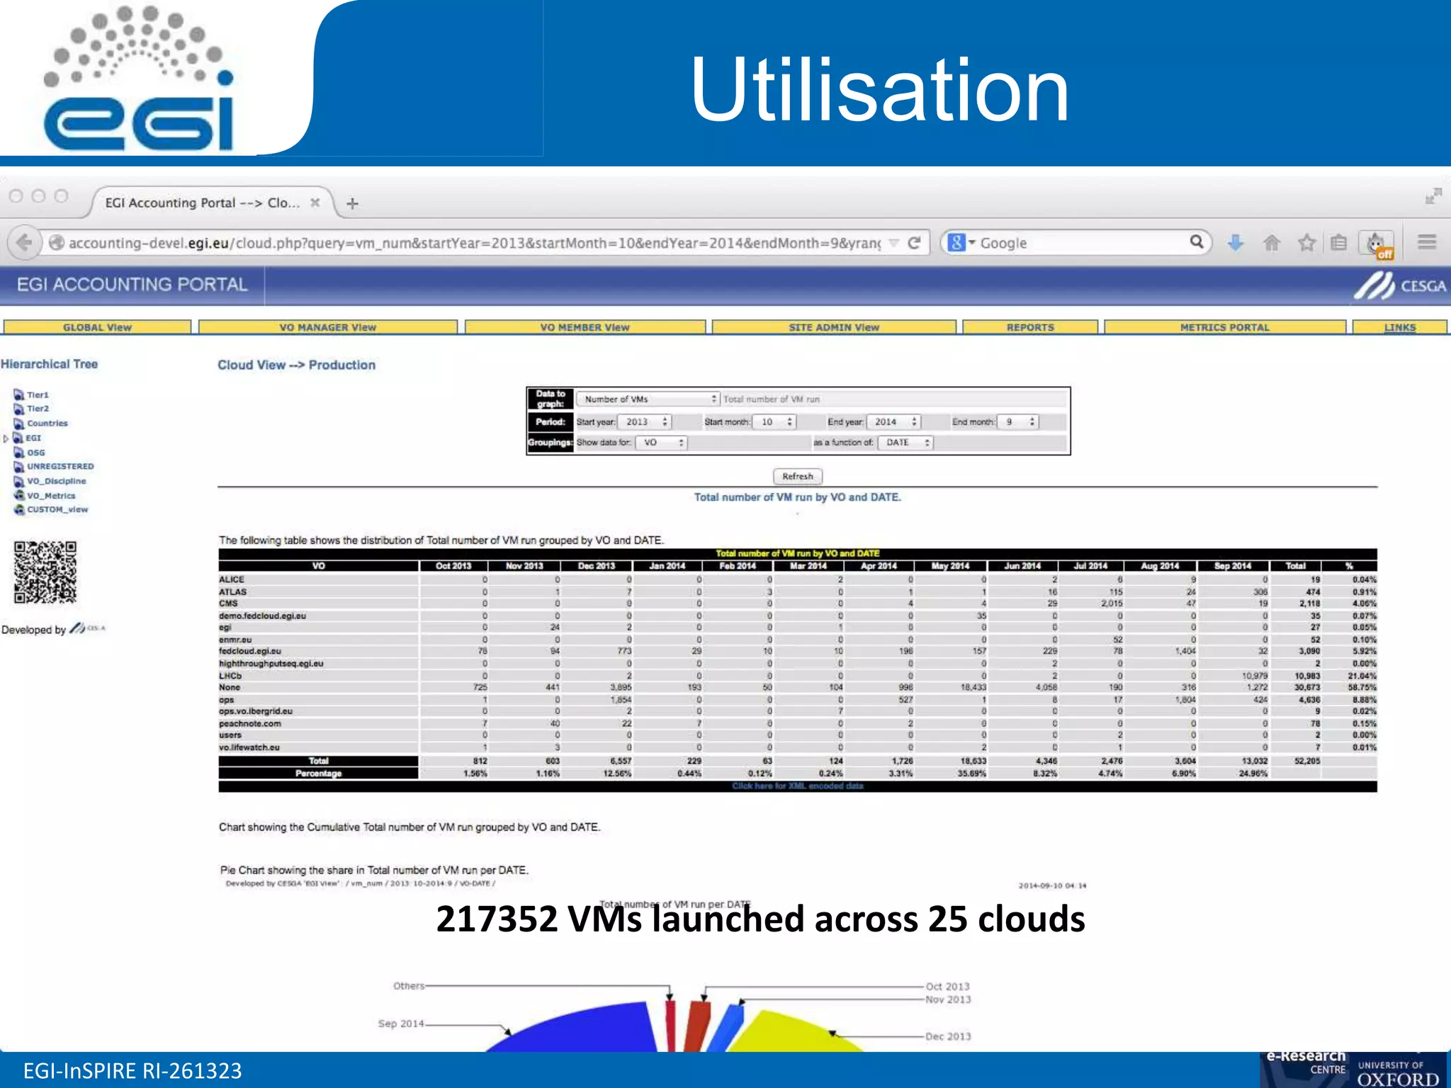
Task: Click the QR code image
Action: tap(45, 572)
